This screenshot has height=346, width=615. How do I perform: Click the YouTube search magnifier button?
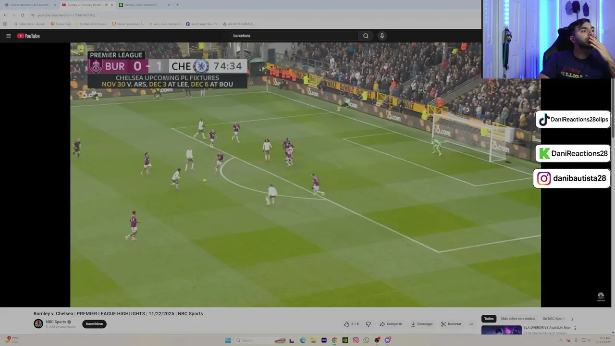click(366, 36)
